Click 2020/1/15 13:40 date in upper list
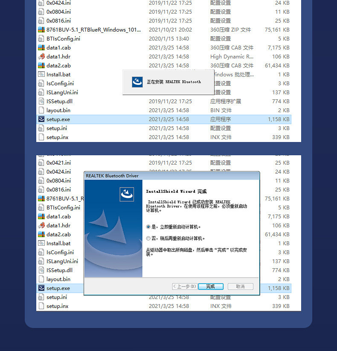The height and width of the screenshot is (351, 337). 169,38
